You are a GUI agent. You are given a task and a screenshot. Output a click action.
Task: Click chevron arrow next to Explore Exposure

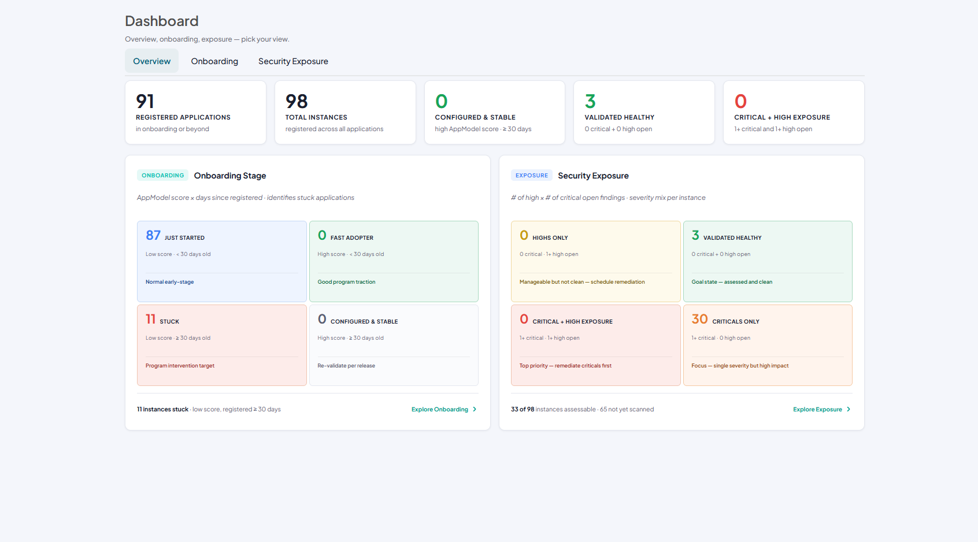(849, 409)
